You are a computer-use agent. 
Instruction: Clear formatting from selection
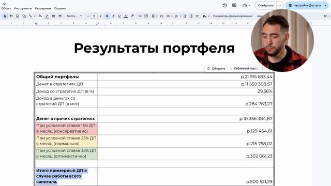[x=197, y=16]
